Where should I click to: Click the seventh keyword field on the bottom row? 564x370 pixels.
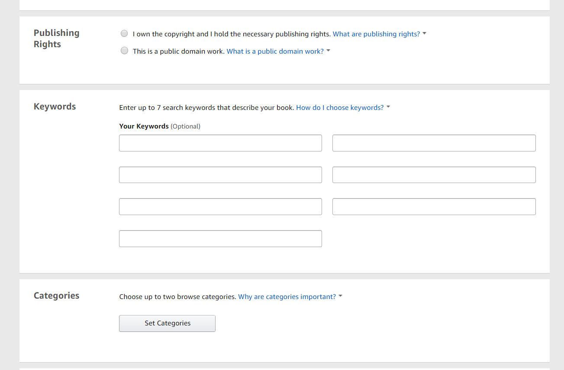click(220, 239)
